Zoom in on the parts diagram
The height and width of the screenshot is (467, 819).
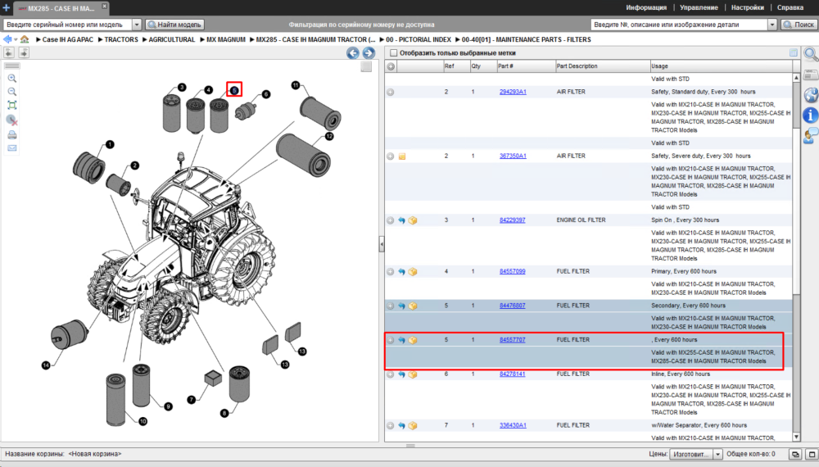point(11,79)
